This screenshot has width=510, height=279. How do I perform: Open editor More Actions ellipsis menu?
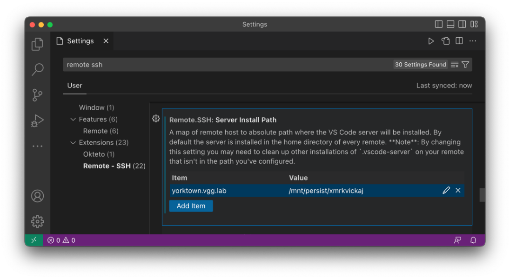coord(473,41)
